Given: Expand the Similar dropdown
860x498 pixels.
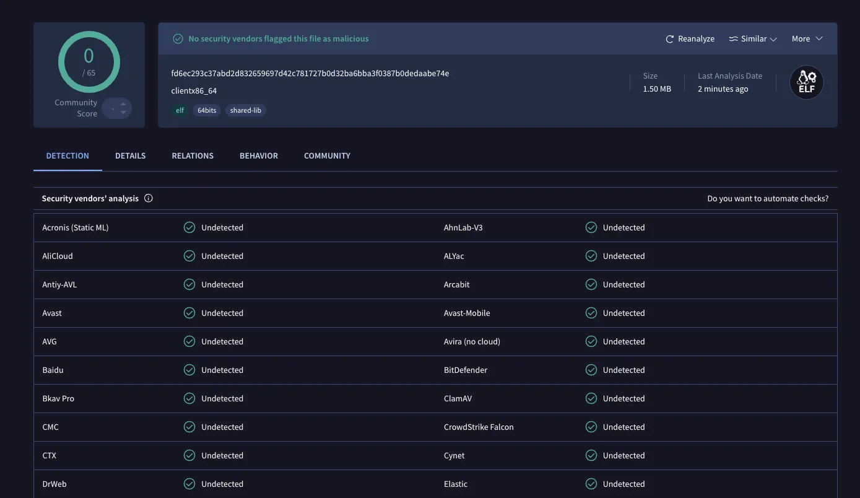Looking at the screenshot, I should click(752, 39).
